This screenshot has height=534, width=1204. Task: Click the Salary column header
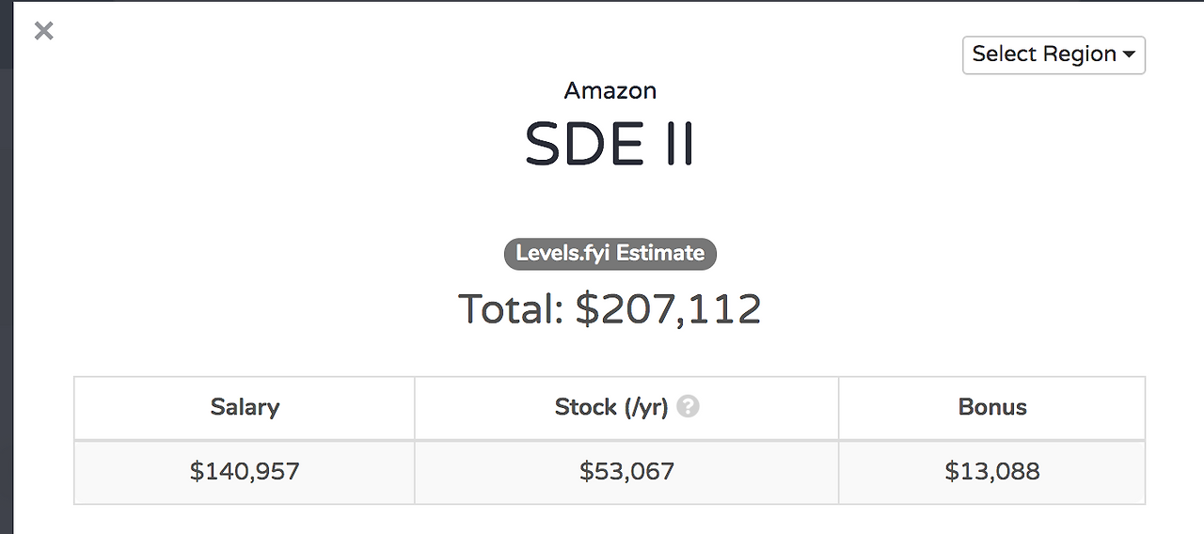click(245, 407)
